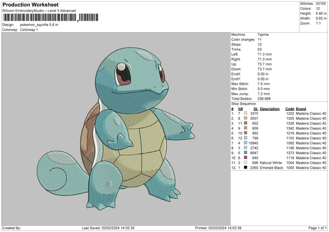Click the 'Description' column header
The image size is (329, 232).
coord(270,109)
